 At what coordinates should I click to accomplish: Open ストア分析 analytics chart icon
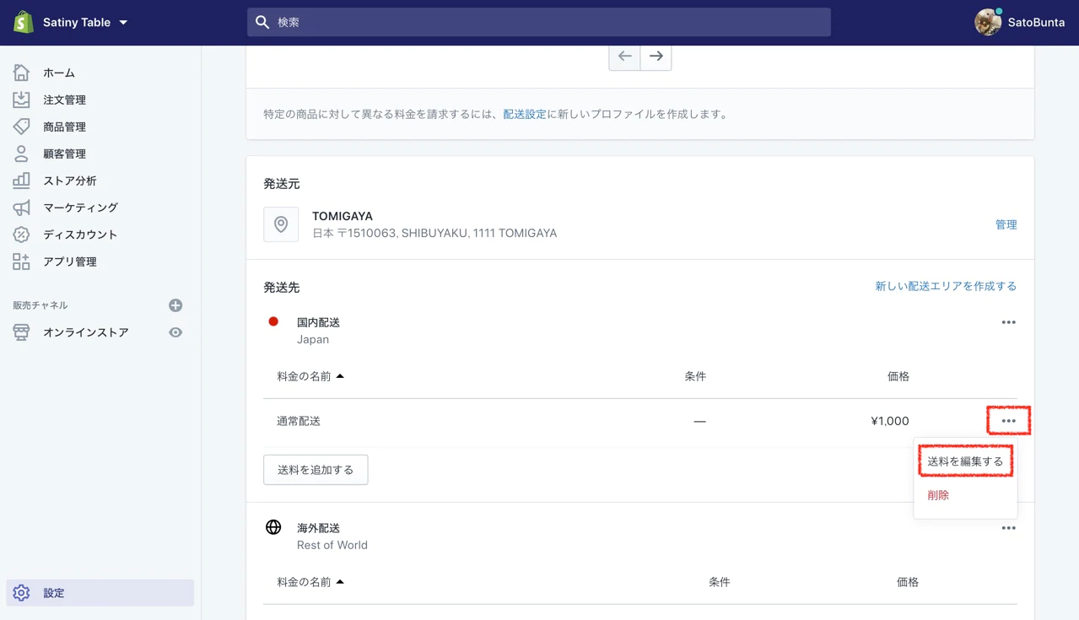click(21, 181)
